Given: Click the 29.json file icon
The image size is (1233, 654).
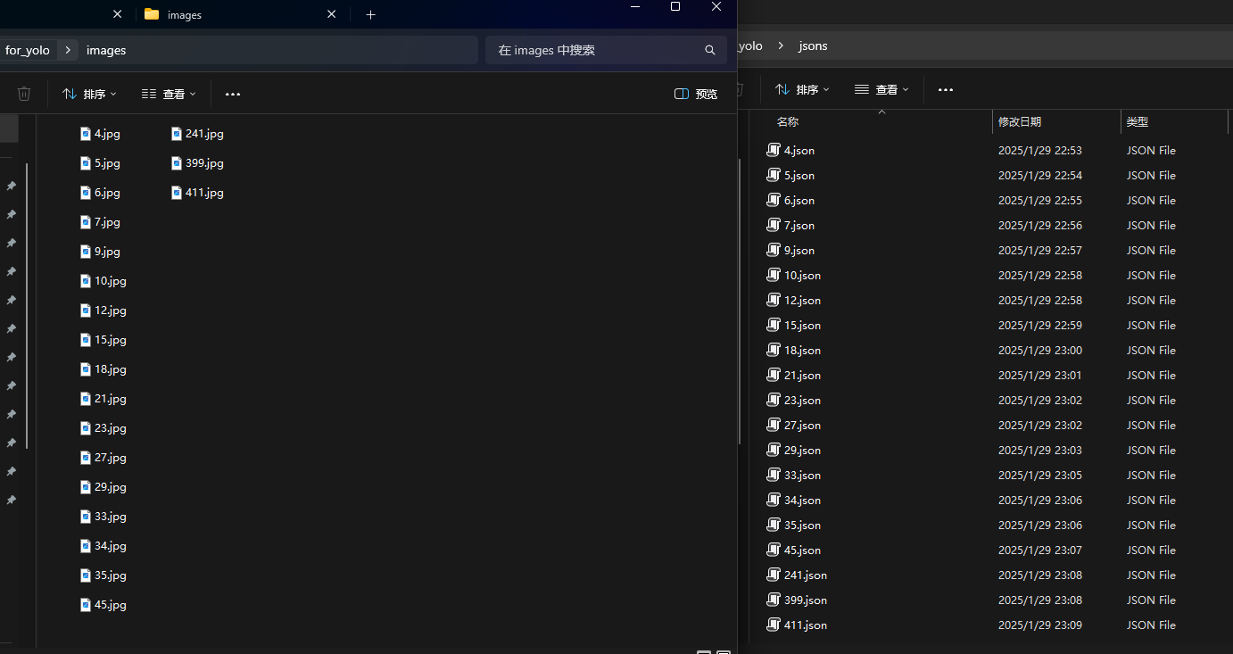Looking at the screenshot, I should (x=774, y=450).
